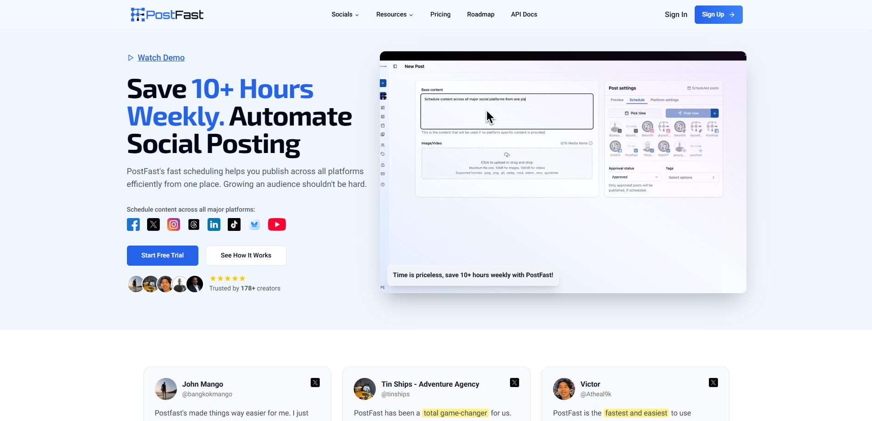
Task: Toggle the @petur account with X badge
Action: (615, 127)
